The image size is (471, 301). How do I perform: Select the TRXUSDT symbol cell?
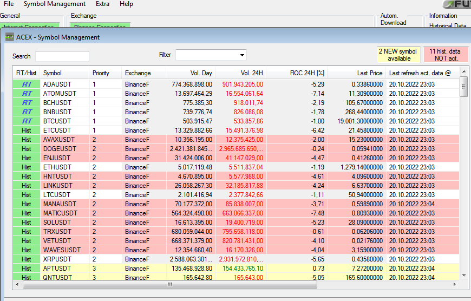64,232
